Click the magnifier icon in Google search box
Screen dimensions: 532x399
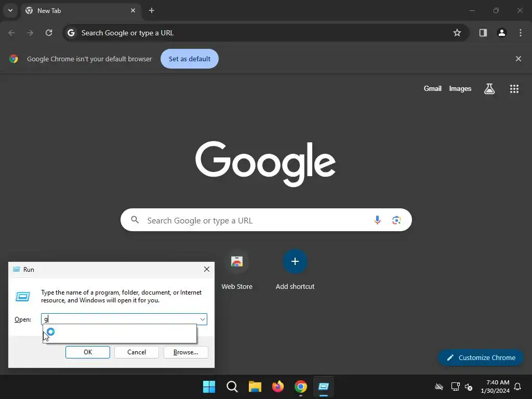tap(135, 220)
